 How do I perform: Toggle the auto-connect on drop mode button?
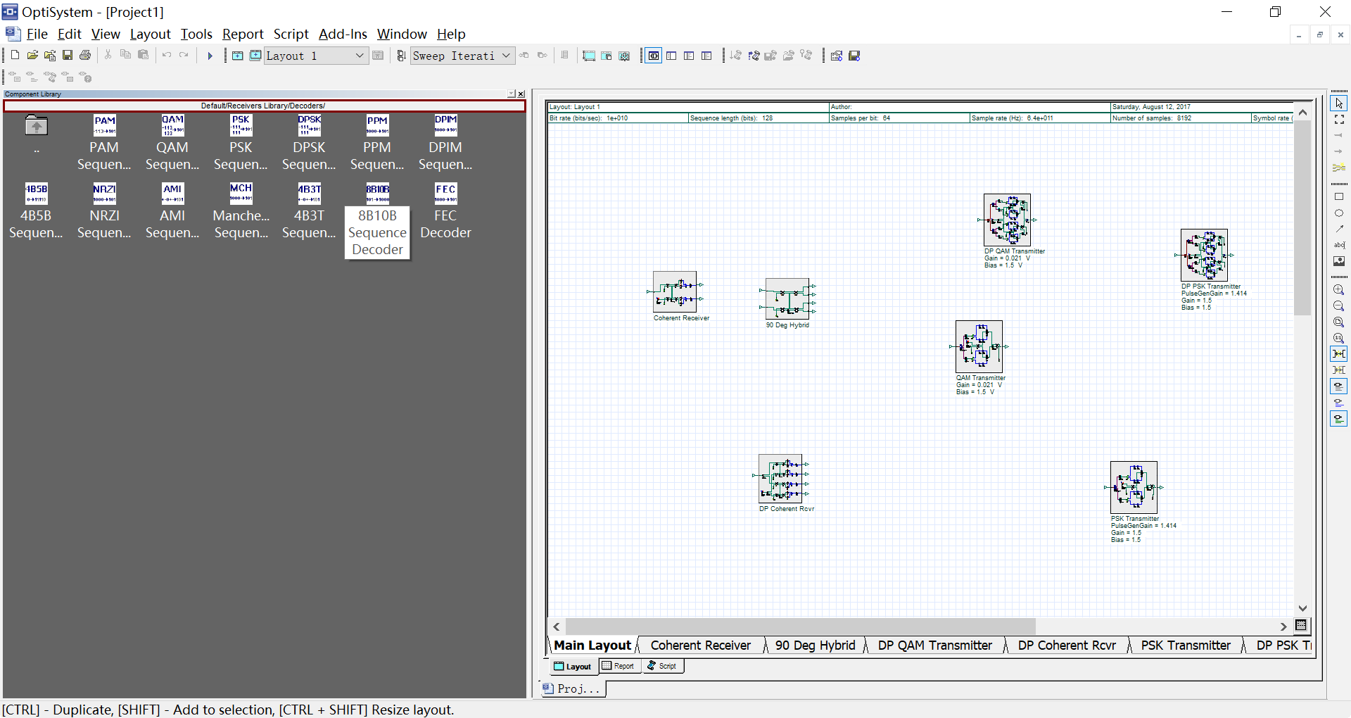pos(1339,354)
